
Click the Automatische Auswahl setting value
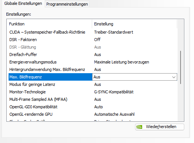[114, 114]
